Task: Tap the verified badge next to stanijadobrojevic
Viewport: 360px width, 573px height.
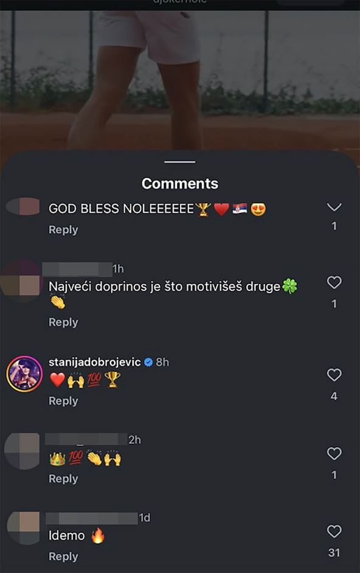Action: 148,361
